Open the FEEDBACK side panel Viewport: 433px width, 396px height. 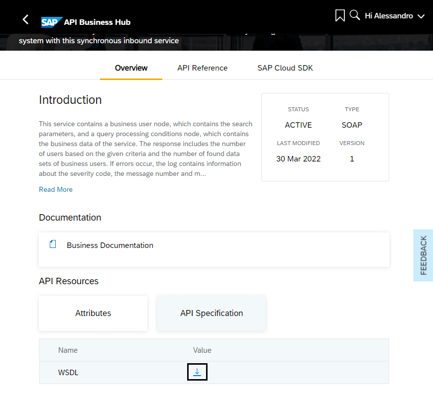(x=423, y=255)
